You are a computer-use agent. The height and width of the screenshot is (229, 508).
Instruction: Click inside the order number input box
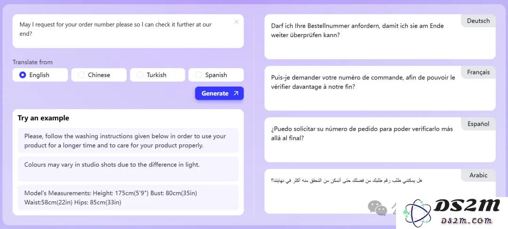click(x=128, y=31)
